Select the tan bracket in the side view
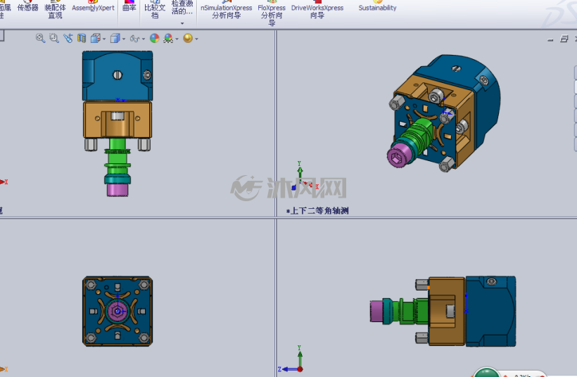Screen dimensions: 577x377 point(447,311)
